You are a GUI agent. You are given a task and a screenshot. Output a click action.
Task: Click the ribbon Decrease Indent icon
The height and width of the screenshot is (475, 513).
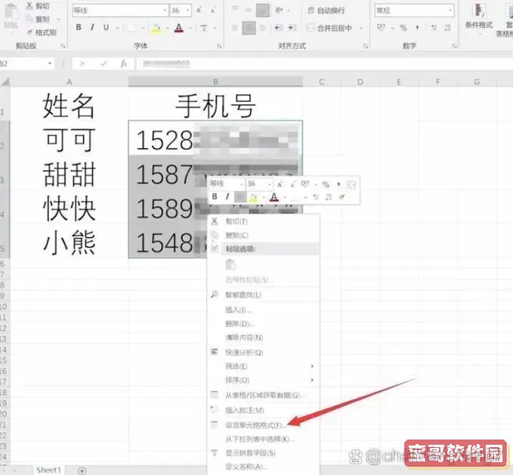[279, 28]
